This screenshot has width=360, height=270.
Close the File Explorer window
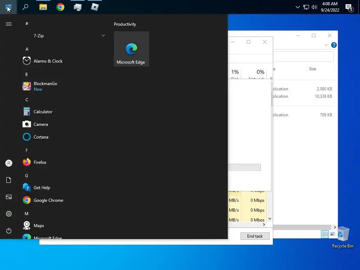click(330, 36)
